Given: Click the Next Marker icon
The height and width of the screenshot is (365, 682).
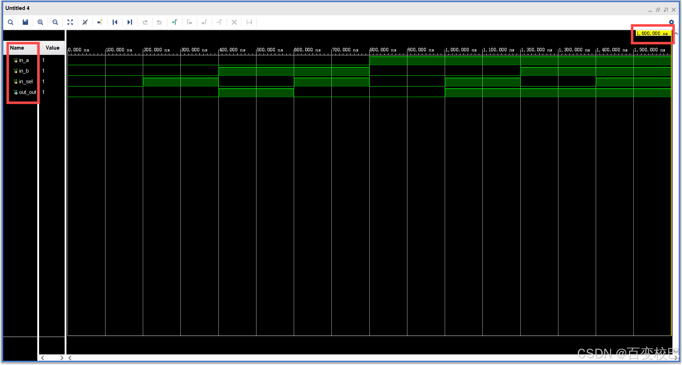Looking at the screenshot, I should (x=204, y=22).
